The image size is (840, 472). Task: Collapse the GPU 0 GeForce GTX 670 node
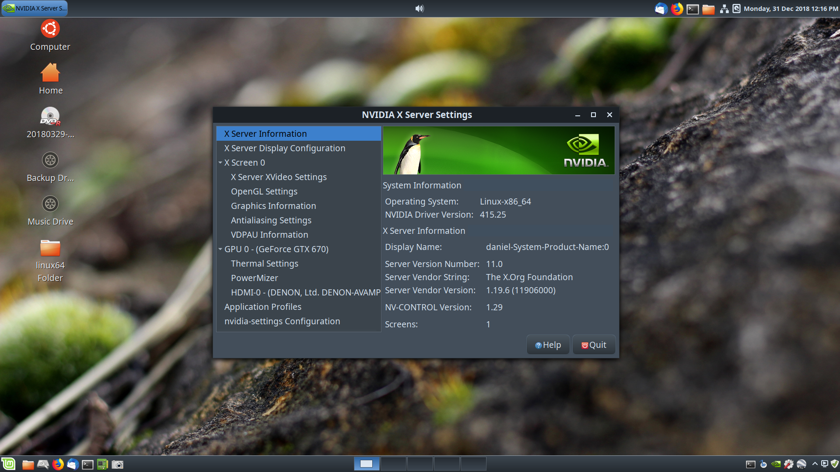pos(220,249)
